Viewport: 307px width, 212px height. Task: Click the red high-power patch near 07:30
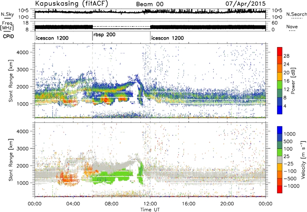(106, 100)
